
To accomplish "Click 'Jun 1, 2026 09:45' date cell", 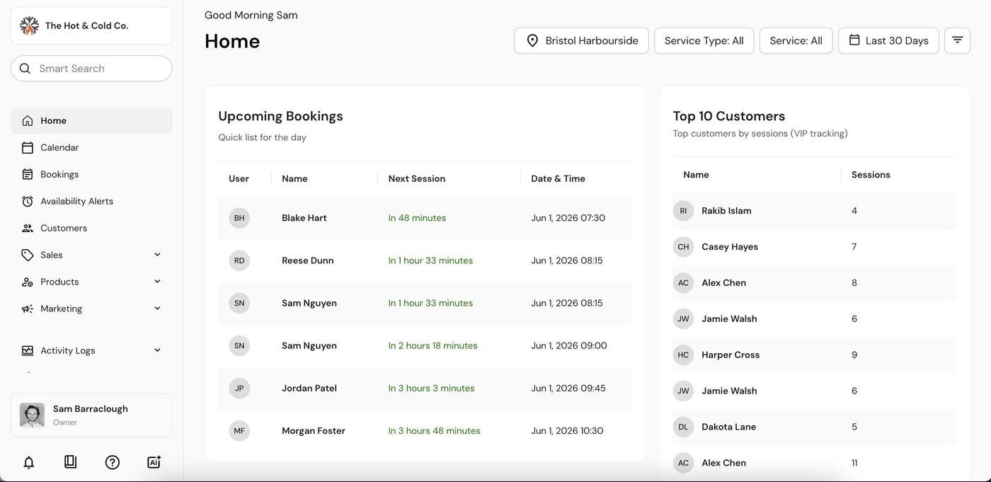I will pyautogui.click(x=568, y=389).
